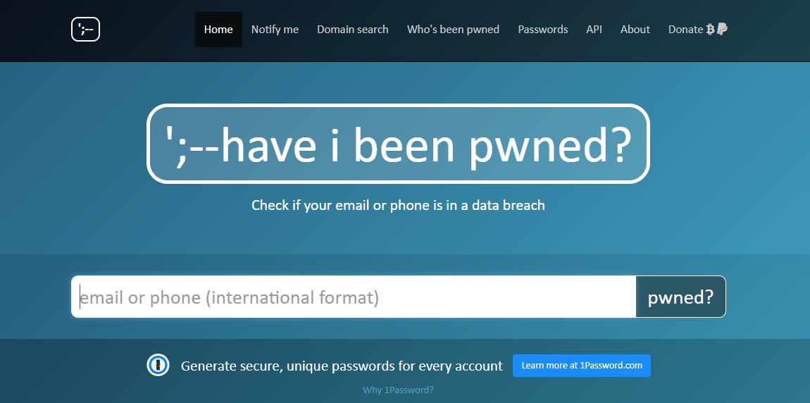The height and width of the screenshot is (403, 810).
Task: Focus the email or phone input field
Action: [354, 297]
